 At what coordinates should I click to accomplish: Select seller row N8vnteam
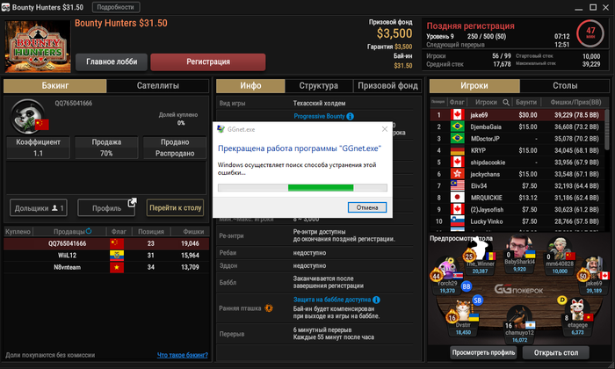[106, 267]
